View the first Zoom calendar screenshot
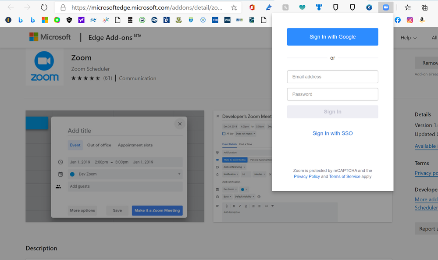The image size is (438, 260). point(115,166)
